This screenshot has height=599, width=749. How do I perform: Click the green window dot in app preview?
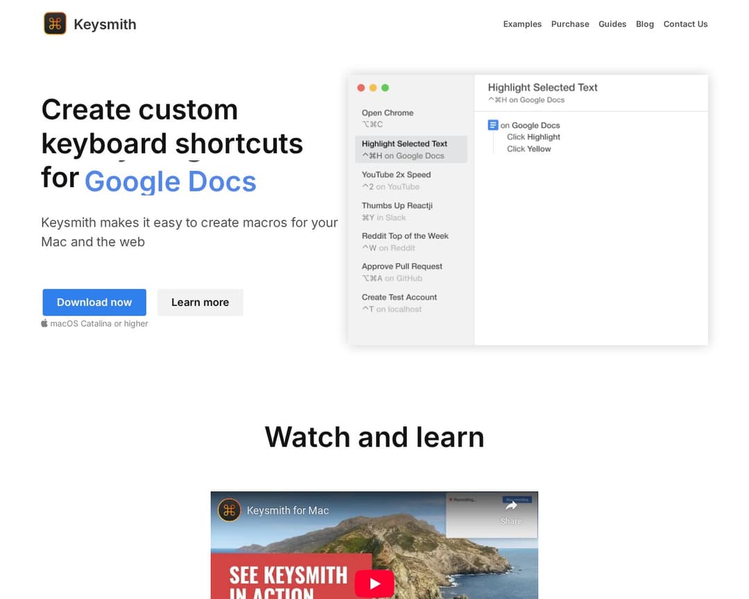tap(386, 88)
